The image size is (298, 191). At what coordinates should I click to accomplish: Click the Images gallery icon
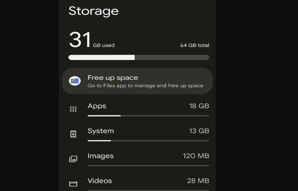pos(73,159)
